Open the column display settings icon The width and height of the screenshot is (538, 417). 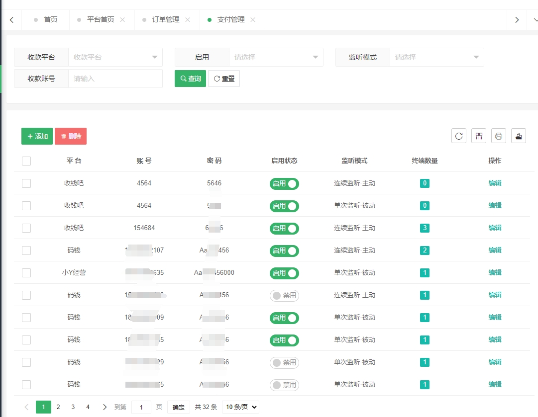pyautogui.click(x=478, y=136)
